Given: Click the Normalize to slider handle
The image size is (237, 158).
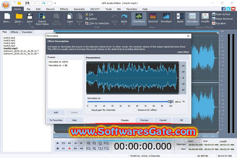Looking at the screenshot, I should coord(171,102).
